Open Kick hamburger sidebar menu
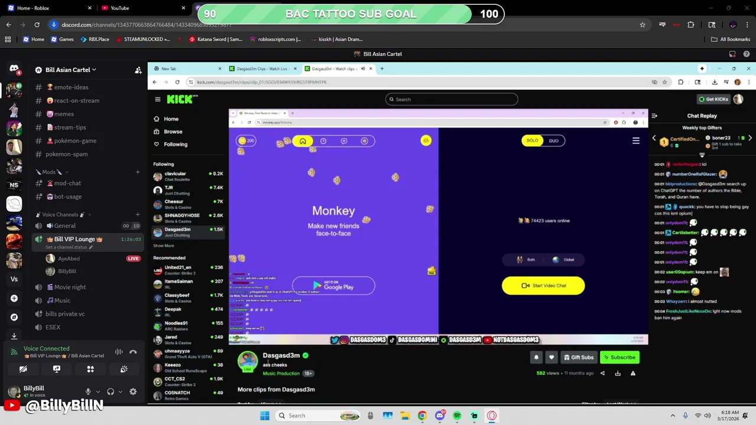The height and width of the screenshot is (425, 756). pos(158,99)
